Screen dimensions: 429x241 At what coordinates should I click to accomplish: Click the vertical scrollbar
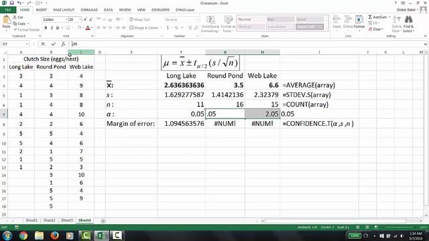click(x=426, y=134)
